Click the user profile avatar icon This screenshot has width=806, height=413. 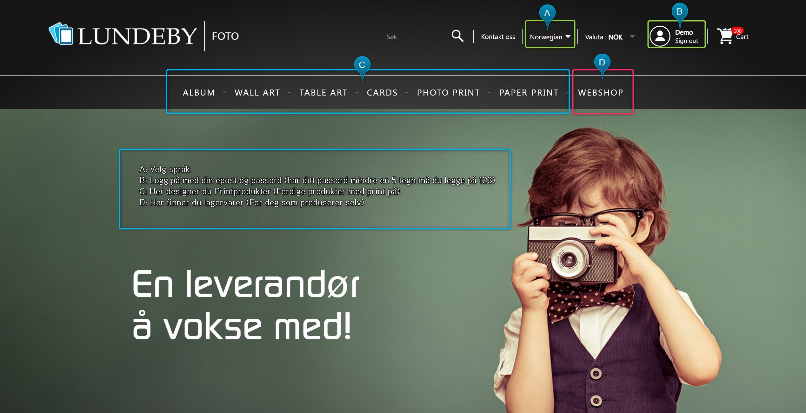point(660,36)
